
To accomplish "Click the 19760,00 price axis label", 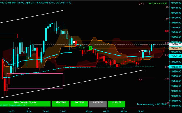I will tap(176, 3).
